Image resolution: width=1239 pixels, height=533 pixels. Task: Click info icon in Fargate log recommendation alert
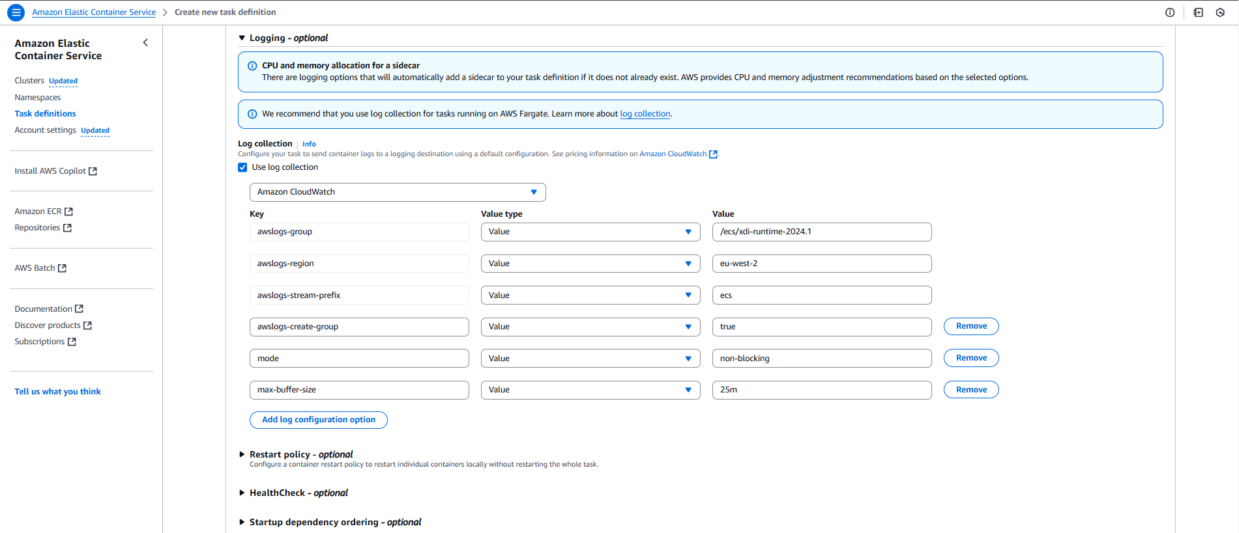(x=252, y=114)
